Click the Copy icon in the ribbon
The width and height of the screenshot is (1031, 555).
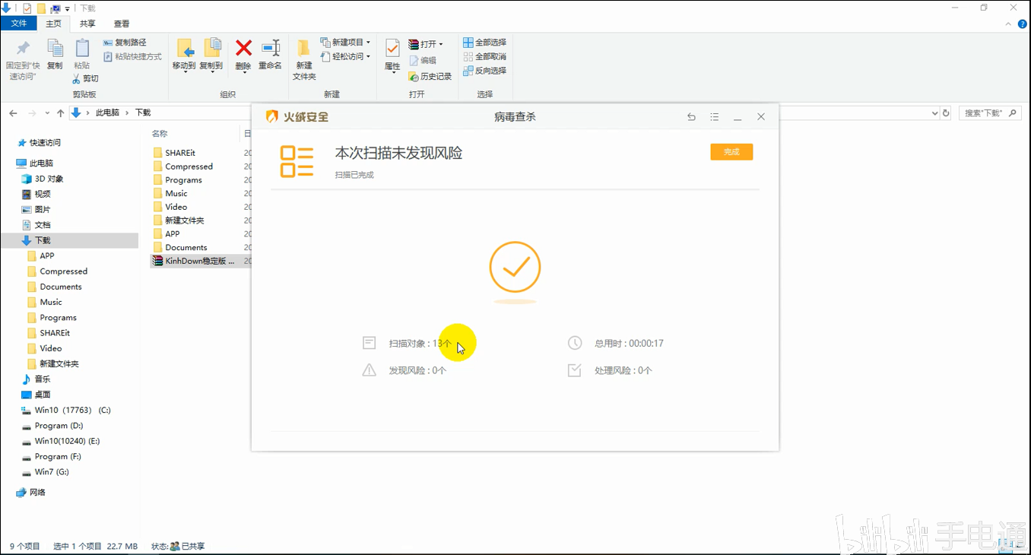pyautogui.click(x=55, y=49)
